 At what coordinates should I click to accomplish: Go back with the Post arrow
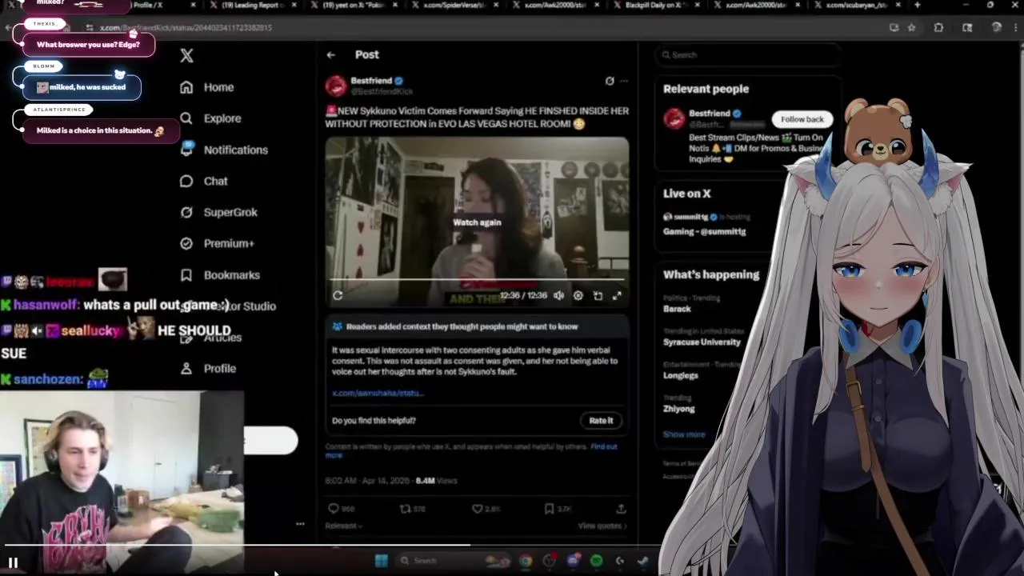(x=331, y=54)
